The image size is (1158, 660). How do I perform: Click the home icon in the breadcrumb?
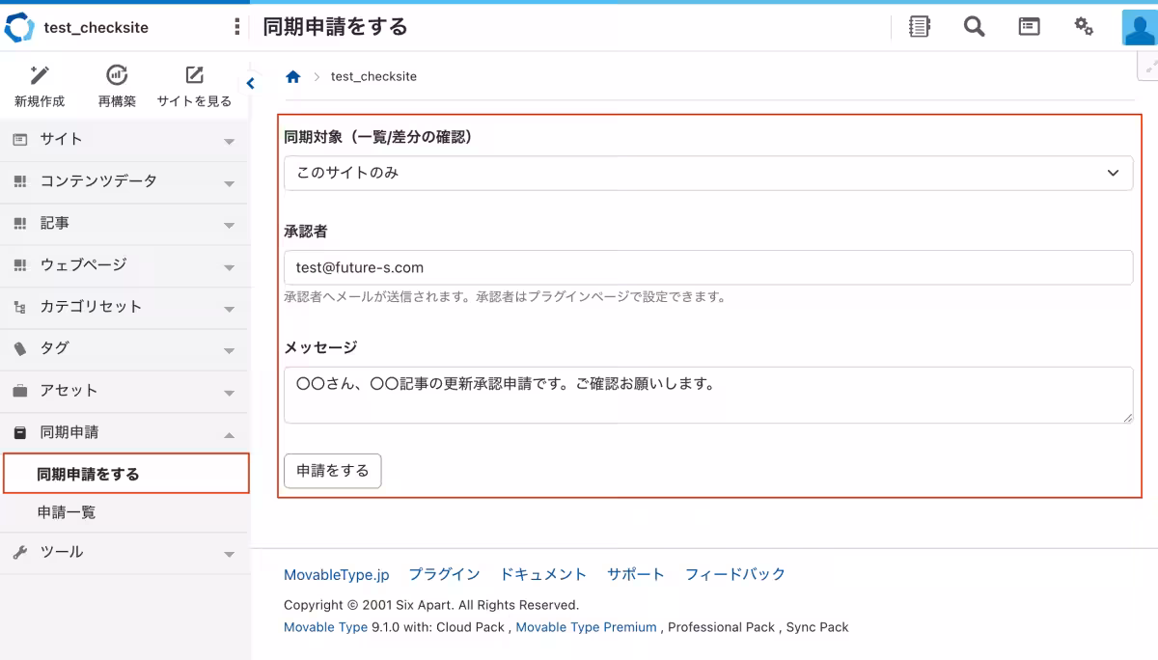[x=293, y=75]
